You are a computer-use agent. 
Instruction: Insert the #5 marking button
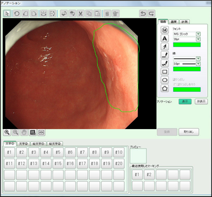(x=58, y=152)
